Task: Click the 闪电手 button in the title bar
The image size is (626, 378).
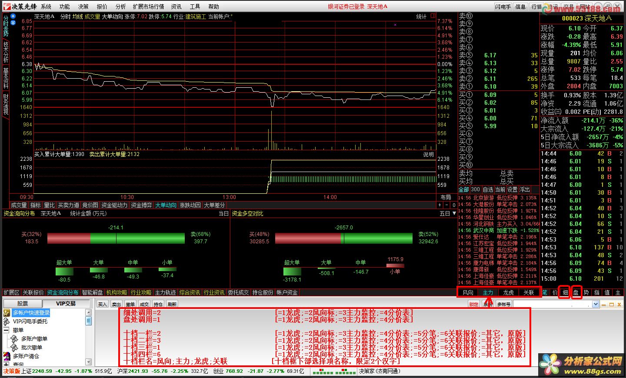Action: (x=503, y=7)
